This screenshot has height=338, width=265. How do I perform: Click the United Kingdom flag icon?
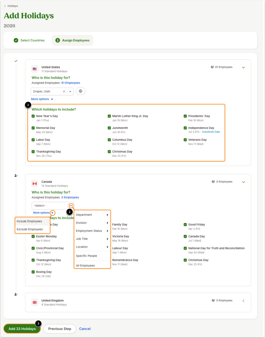click(35, 303)
